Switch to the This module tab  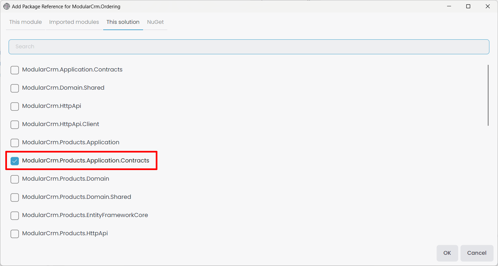click(x=25, y=22)
